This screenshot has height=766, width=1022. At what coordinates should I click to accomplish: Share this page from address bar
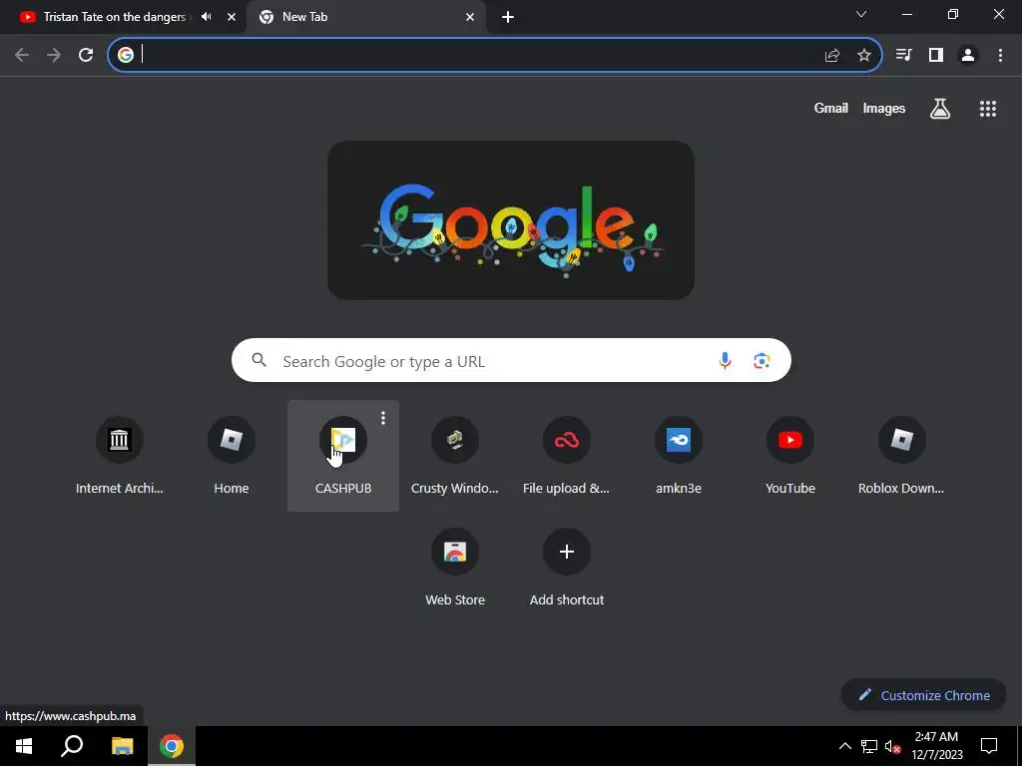[x=832, y=56]
